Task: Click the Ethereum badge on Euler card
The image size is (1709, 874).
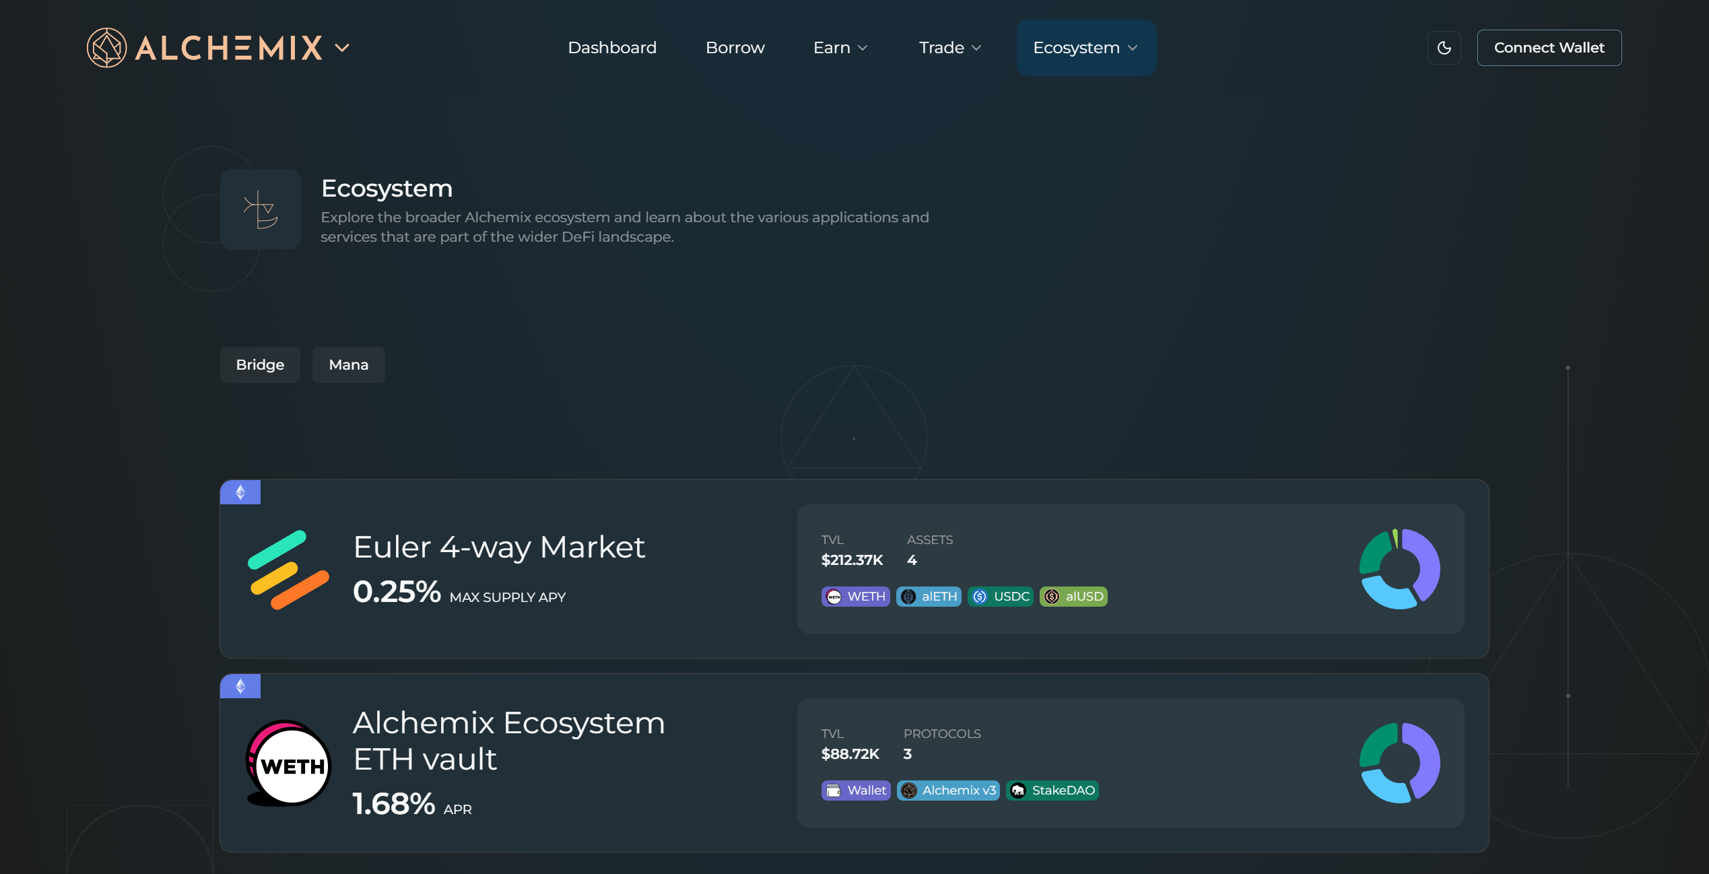Action: click(240, 493)
